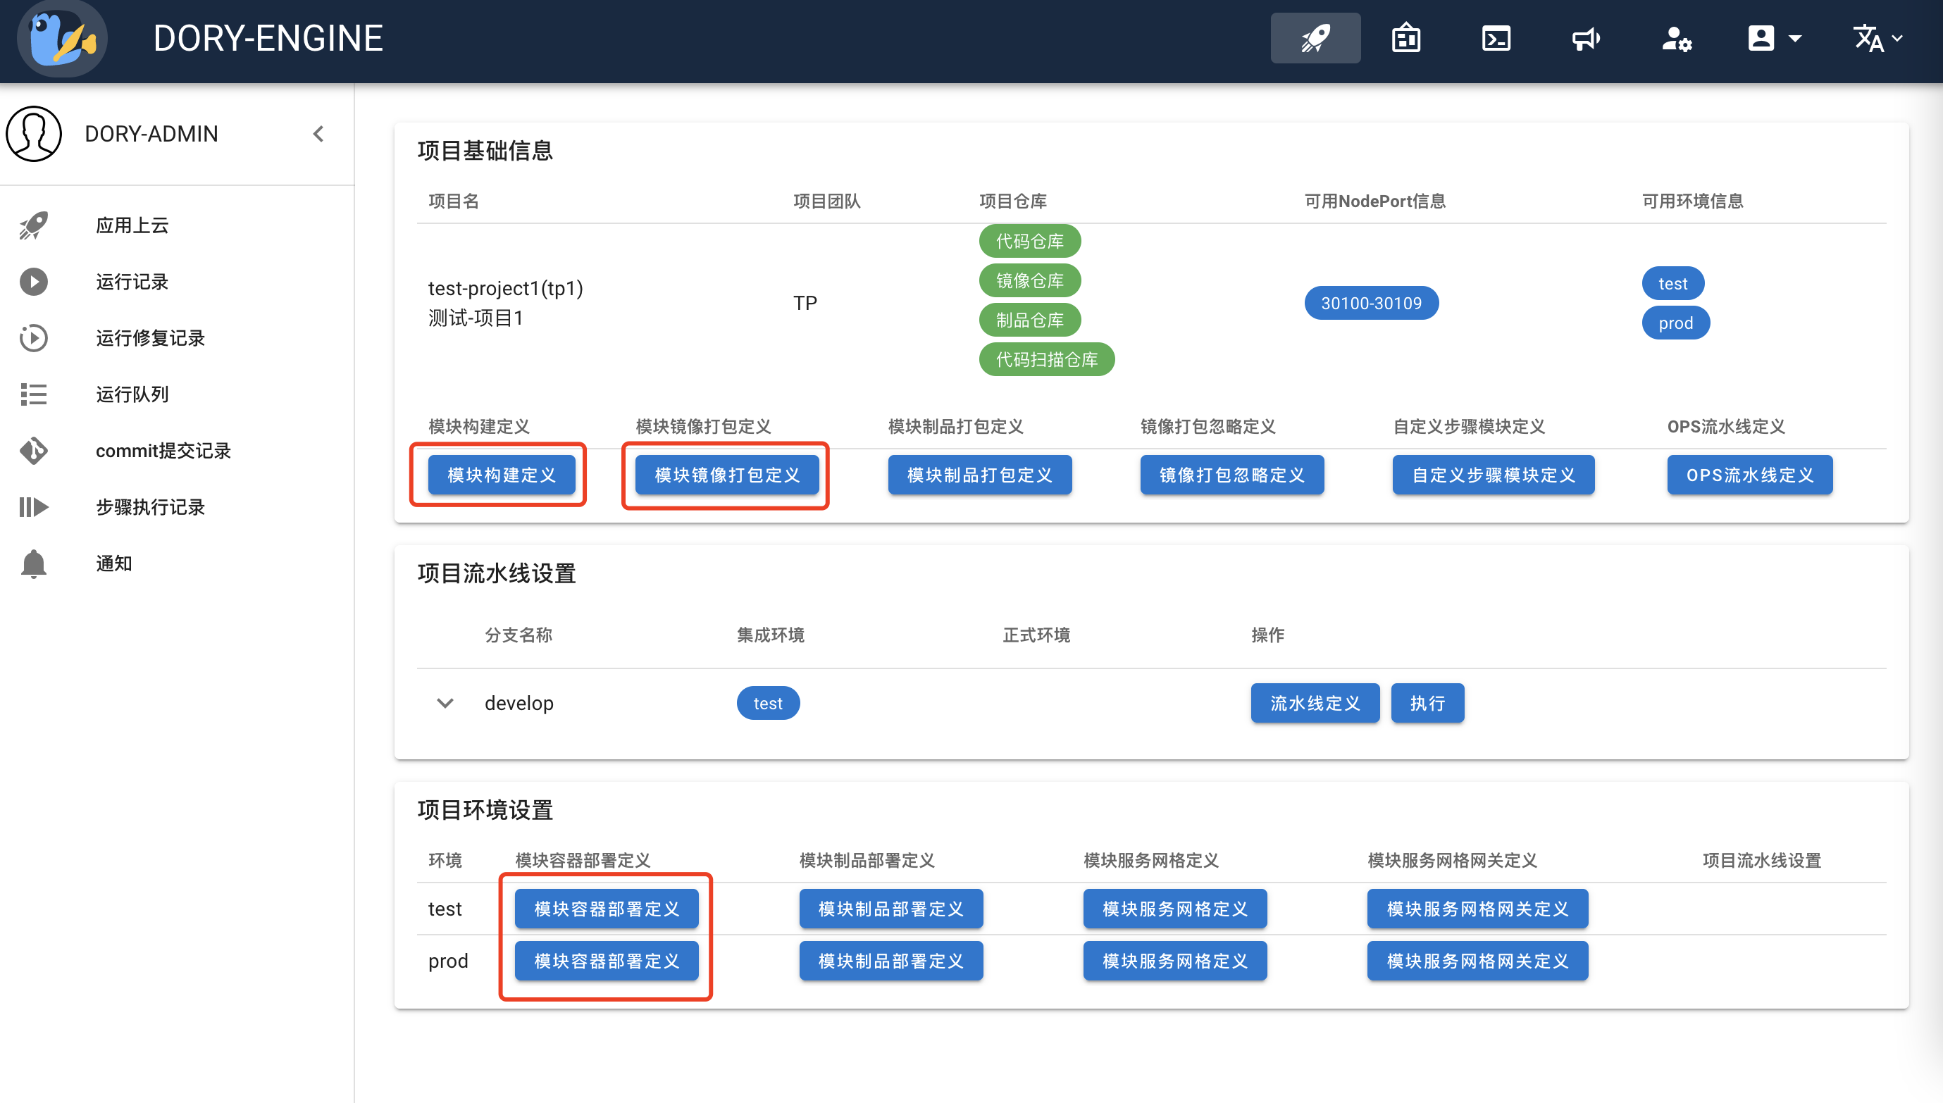Click the commit提交记录 icon in sidebar
1943x1103 pixels.
33,451
